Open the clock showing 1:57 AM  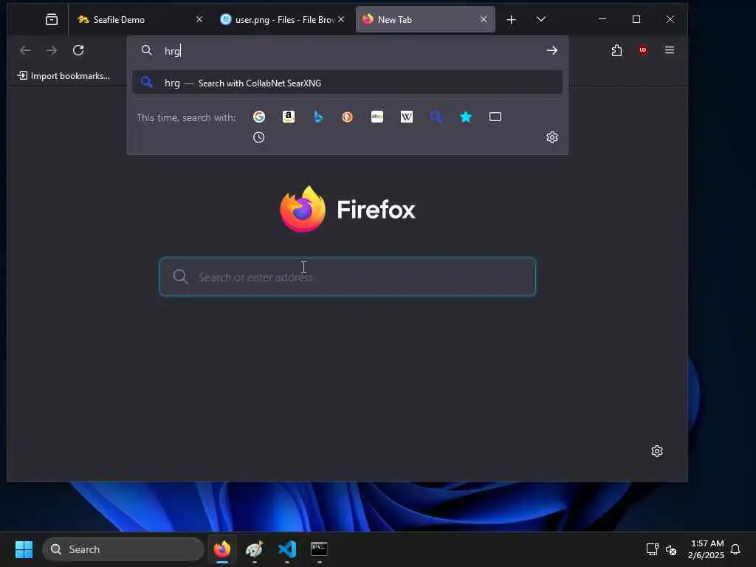pos(707,549)
